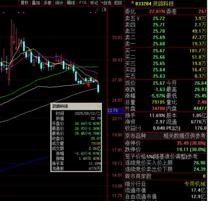Click the 委比 value 22.01%

coord(157,12)
